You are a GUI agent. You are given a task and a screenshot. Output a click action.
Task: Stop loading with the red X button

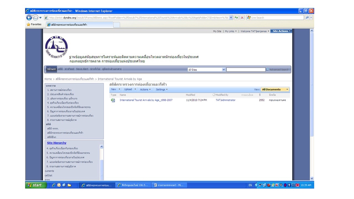tap(242, 17)
